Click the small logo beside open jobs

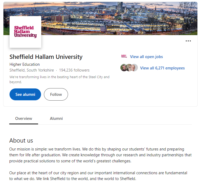click(124, 56)
